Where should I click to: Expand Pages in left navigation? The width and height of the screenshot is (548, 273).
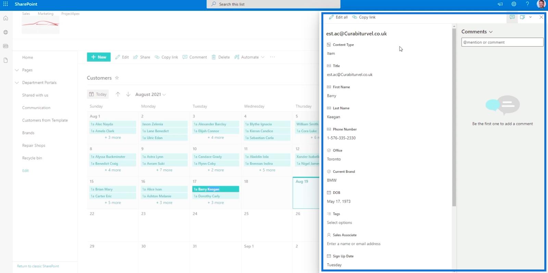pos(17,70)
